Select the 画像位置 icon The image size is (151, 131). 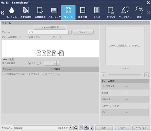pyautogui.click(x=83, y=13)
